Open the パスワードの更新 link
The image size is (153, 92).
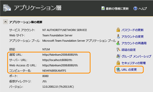132,30
